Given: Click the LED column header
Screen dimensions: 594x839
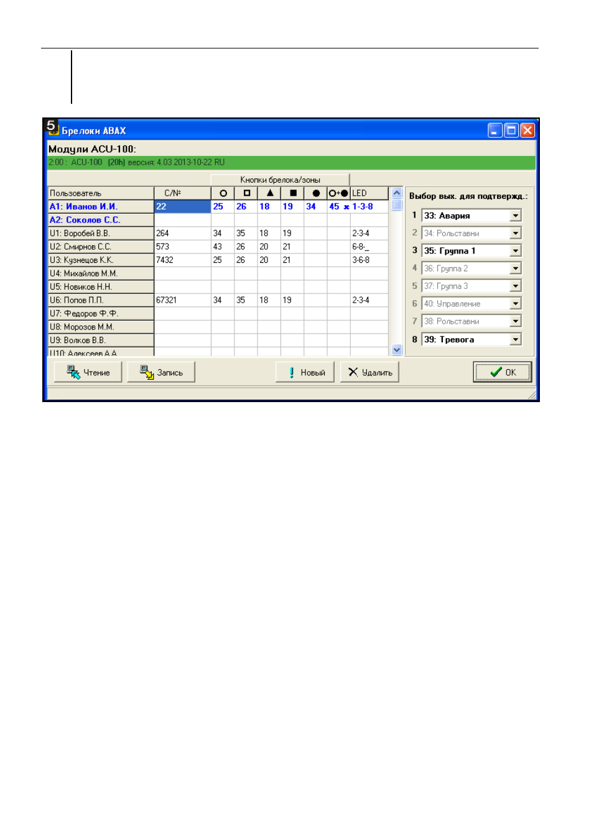Looking at the screenshot, I should pyautogui.click(x=369, y=193).
